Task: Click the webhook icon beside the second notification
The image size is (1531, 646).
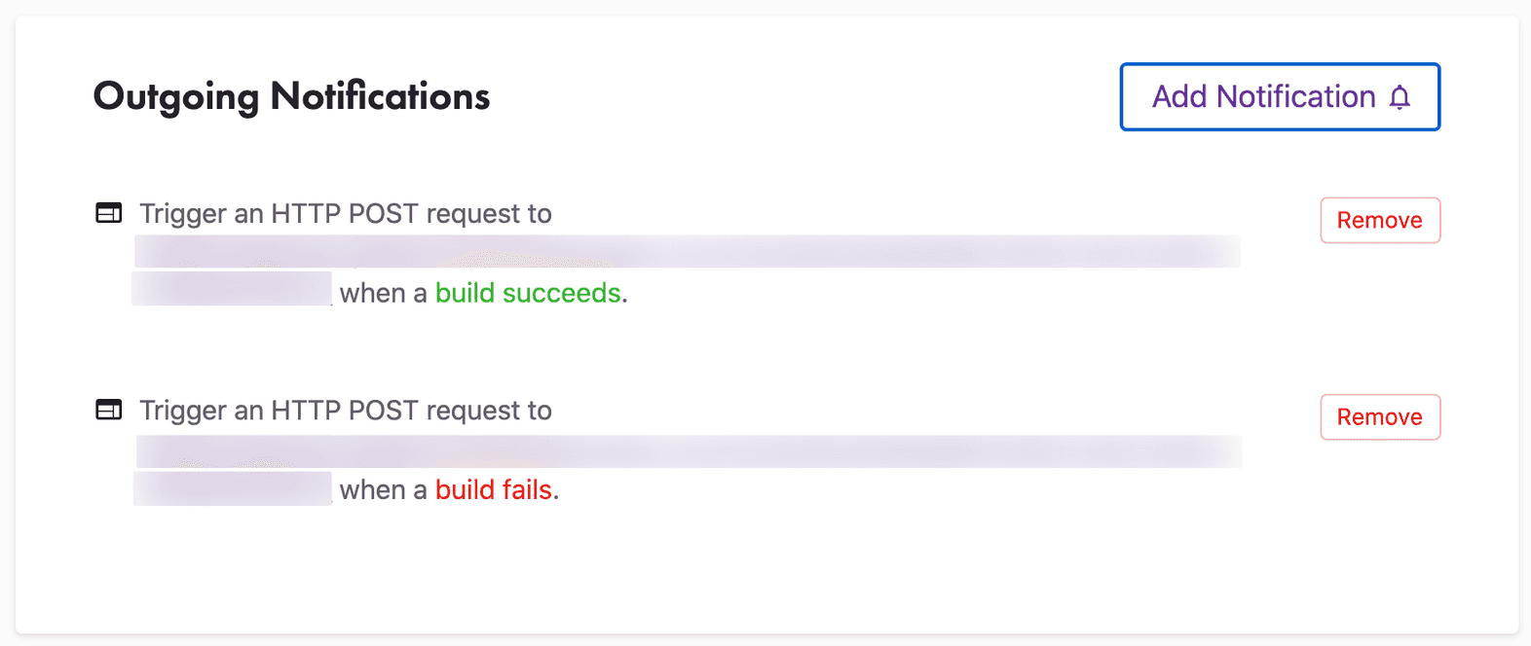Action: tap(108, 410)
